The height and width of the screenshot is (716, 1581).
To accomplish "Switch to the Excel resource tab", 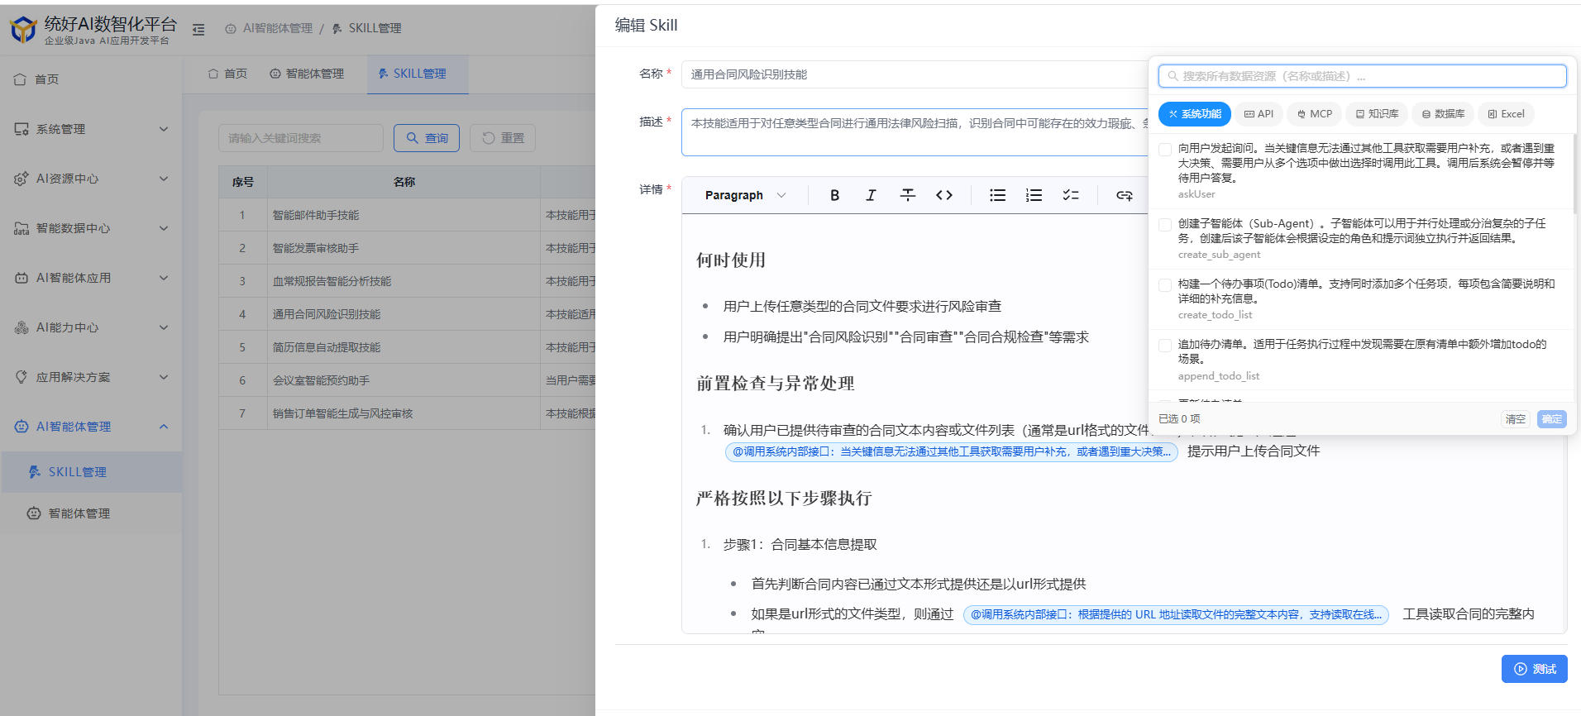I will click(1506, 114).
